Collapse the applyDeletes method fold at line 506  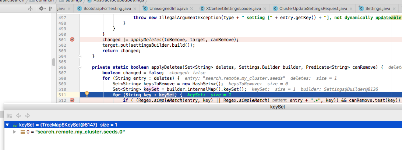[80, 67]
